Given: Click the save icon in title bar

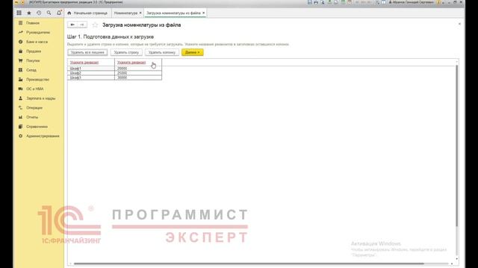Looking at the screenshot, I should [309, 2].
